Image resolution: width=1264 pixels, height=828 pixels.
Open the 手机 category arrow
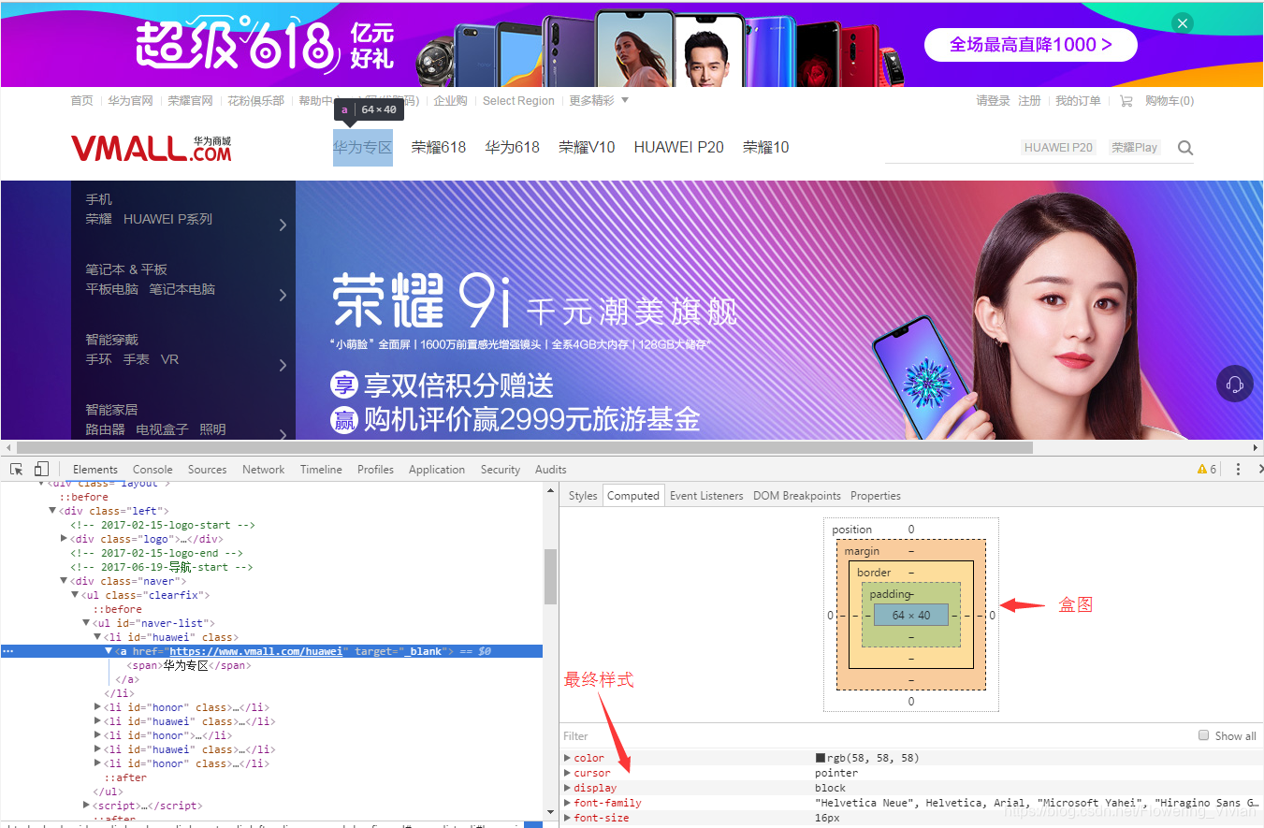tap(283, 225)
